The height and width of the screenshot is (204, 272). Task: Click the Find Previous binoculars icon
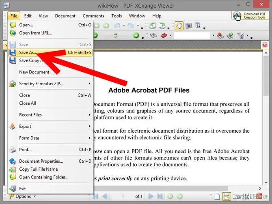pyautogui.click(x=220, y=36)
